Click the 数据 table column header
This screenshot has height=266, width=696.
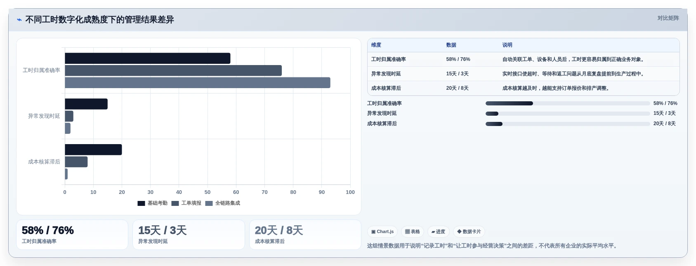451,45
